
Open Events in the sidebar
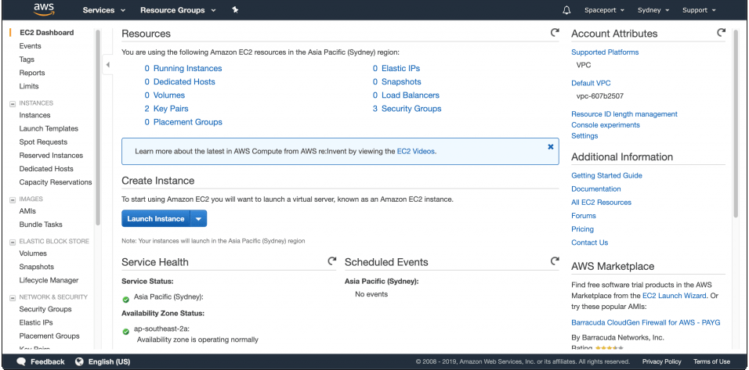click(30, 46)
